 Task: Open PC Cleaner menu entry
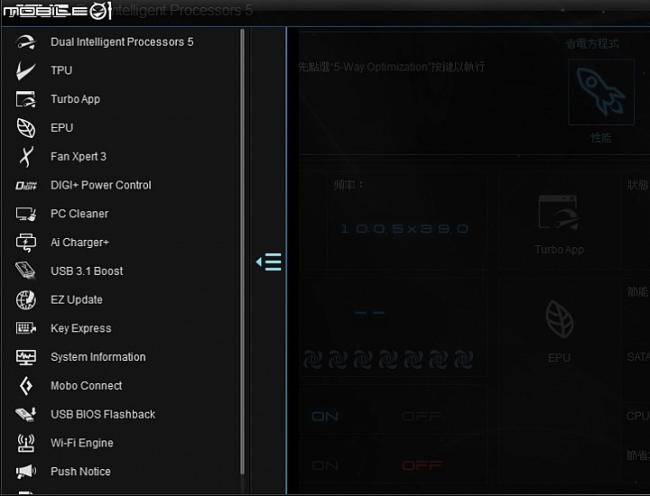(79, 214)
